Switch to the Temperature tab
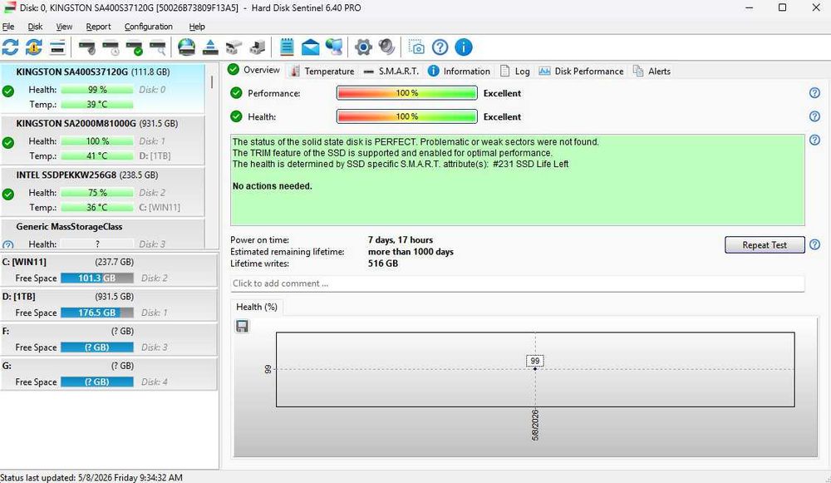Image resolution: width=831 pixels, height=483 pixels. (322, 71)
